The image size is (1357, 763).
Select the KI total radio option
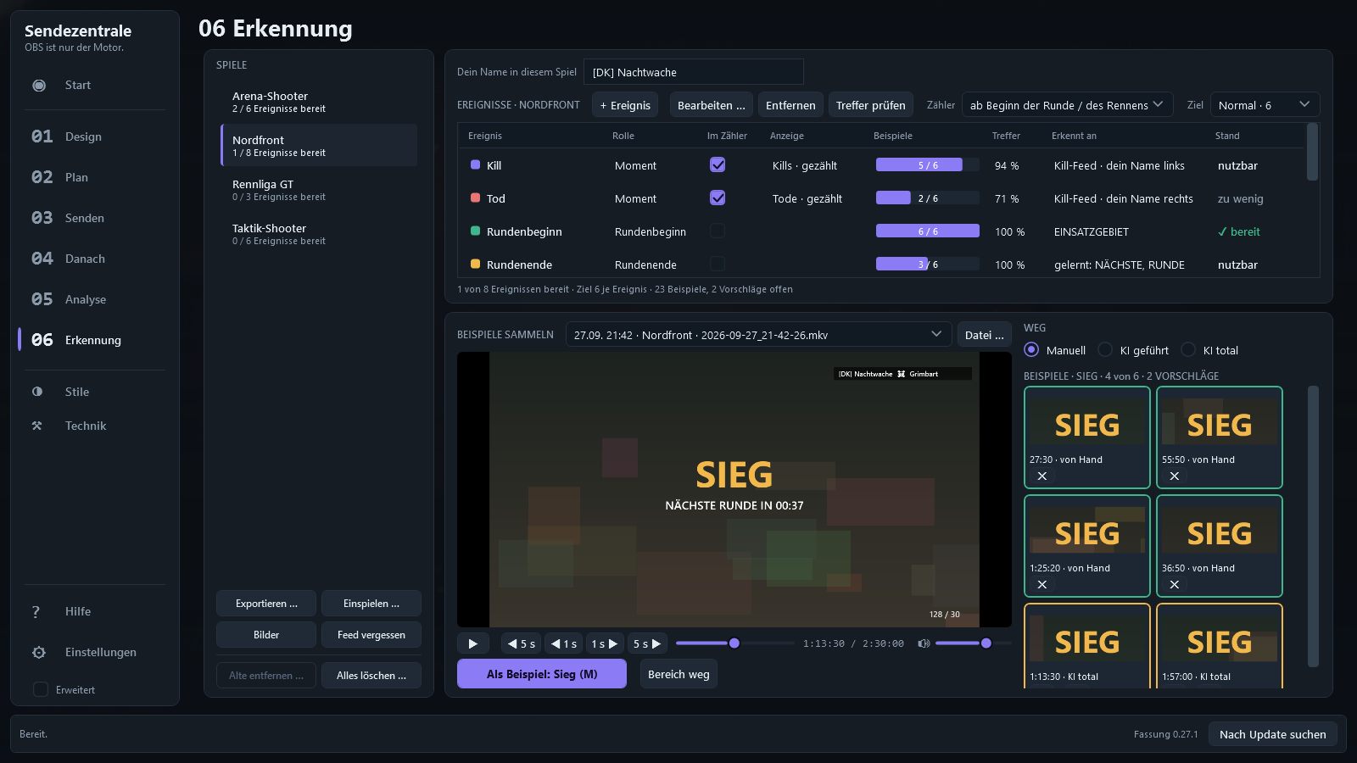click(1188, 349)
